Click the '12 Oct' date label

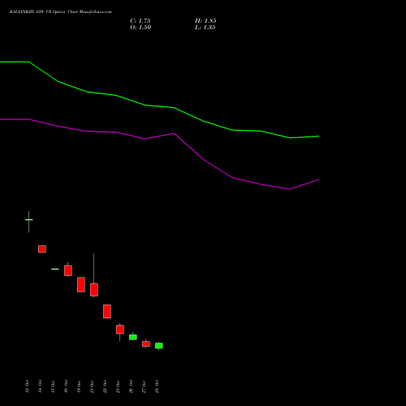click(x=27, y=387)
